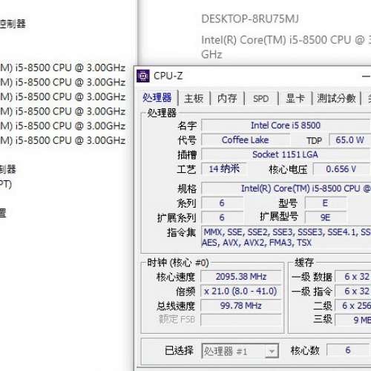Switch to the 測試分數 tab
Image resolution: width=371 pixels, height=371 pixels.
(x=336, y=99)
